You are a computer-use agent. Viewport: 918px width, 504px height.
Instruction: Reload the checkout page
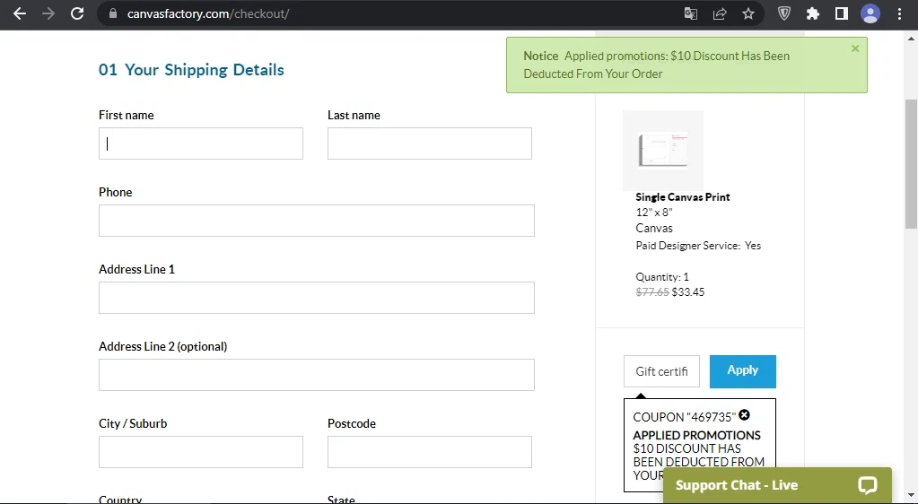point(77,13)
